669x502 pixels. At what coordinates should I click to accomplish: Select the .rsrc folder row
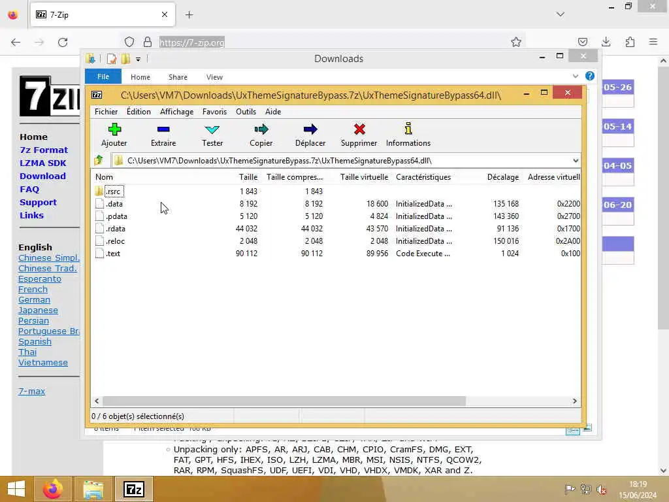pyautogui.click(x=336, y=192)
